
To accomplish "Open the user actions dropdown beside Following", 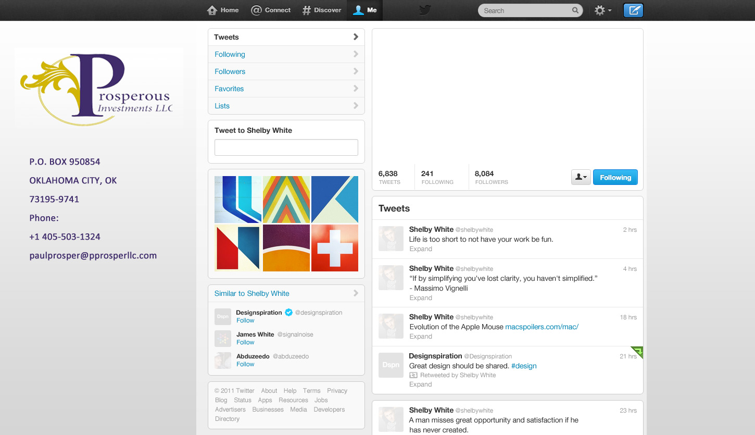I will pyautogui.click(x=581, y=177).
